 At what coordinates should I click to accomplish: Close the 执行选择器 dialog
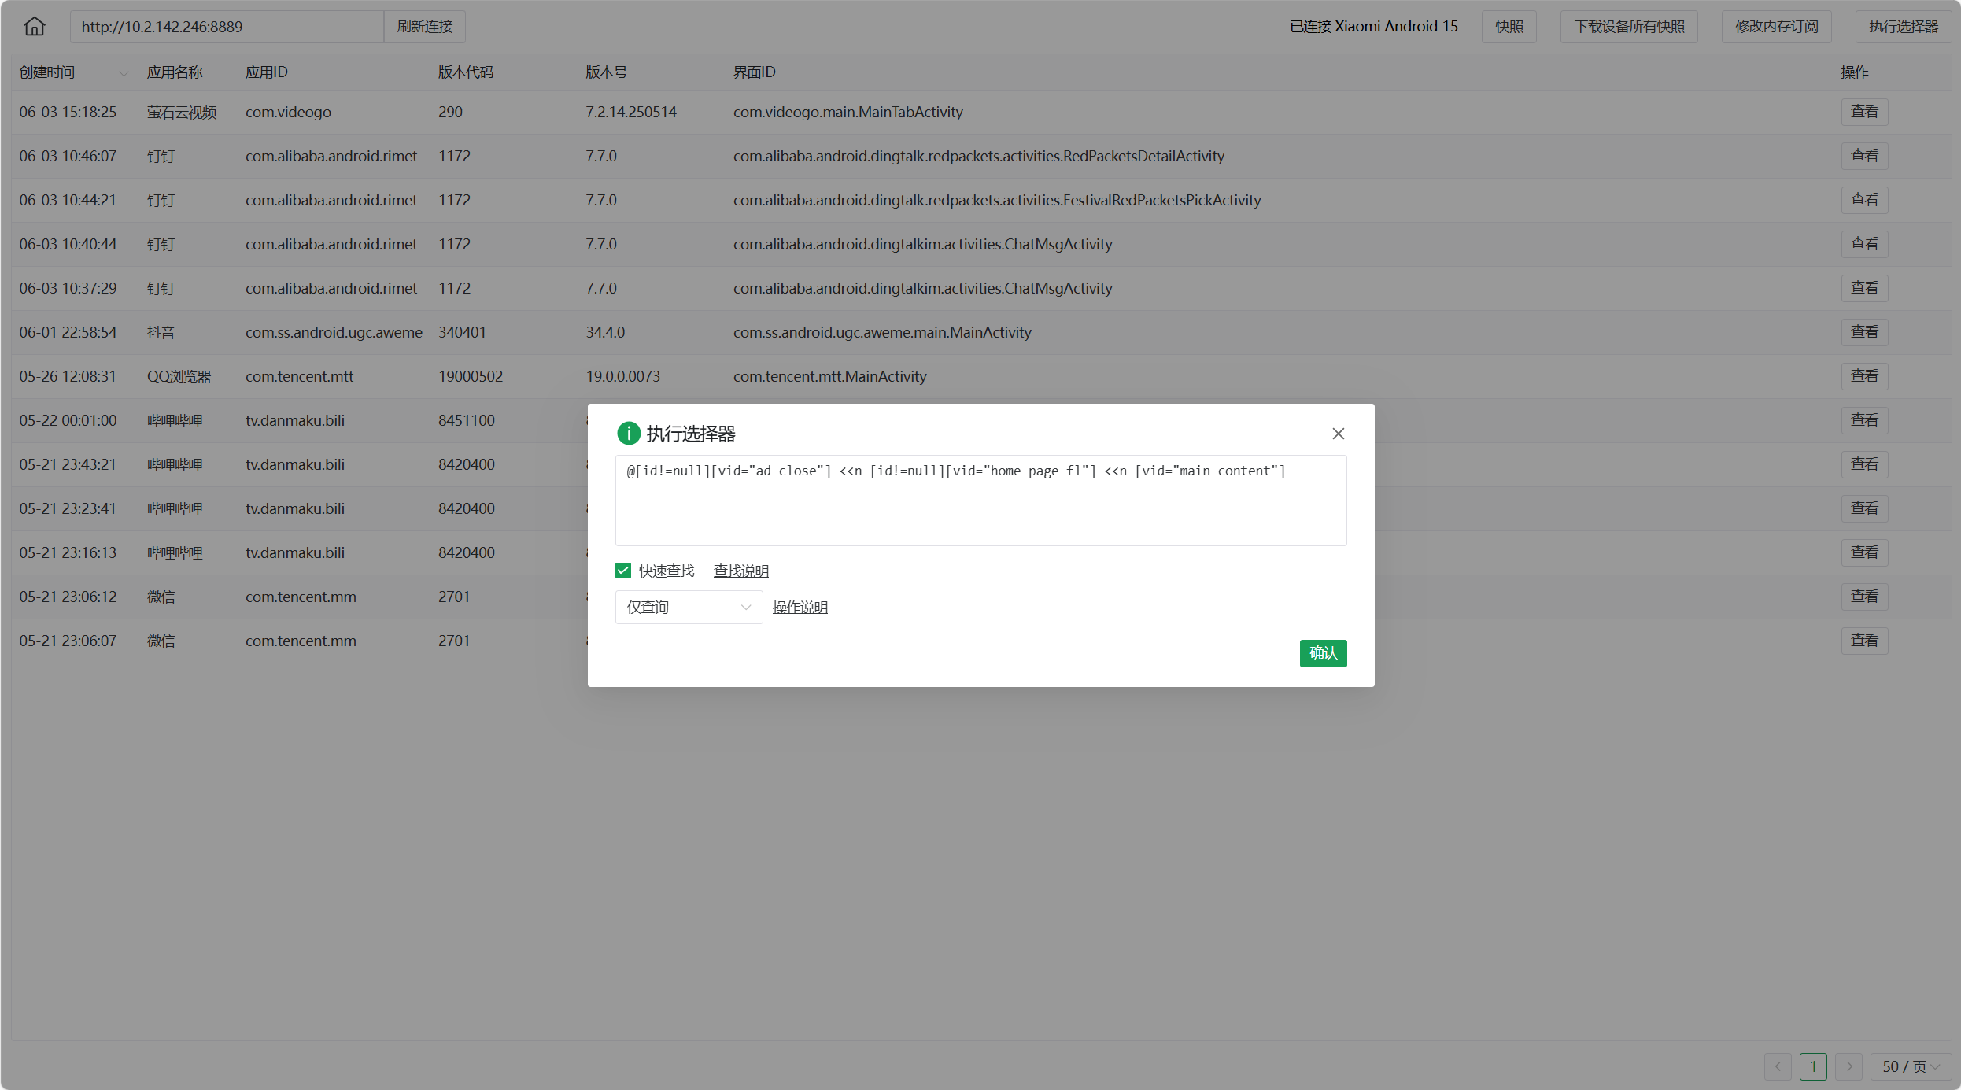[1338, 434]
